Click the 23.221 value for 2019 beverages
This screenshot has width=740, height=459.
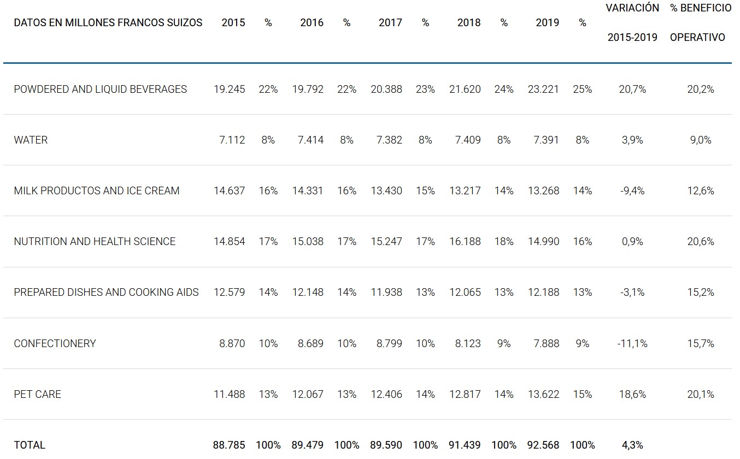[543, 90]
